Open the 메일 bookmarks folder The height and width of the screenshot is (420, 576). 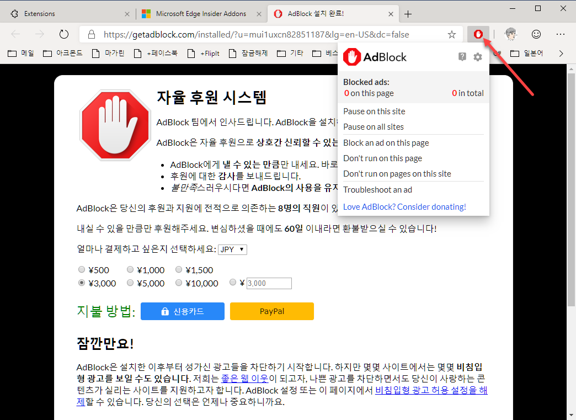21,54
